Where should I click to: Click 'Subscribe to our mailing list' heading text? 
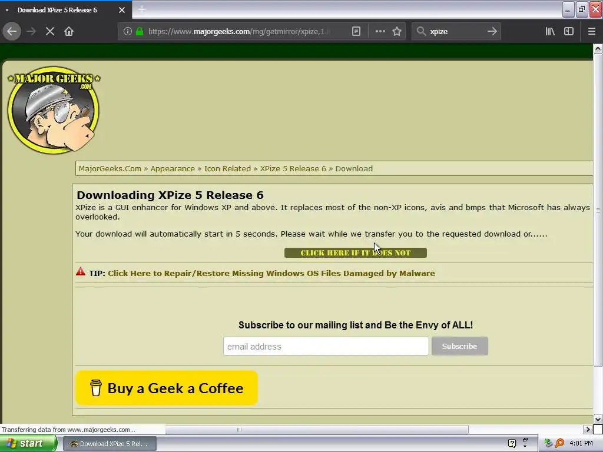[x=355, y=325]
